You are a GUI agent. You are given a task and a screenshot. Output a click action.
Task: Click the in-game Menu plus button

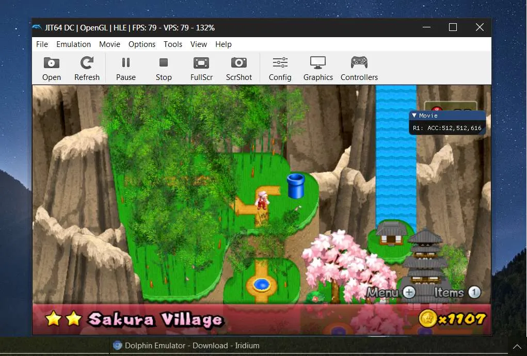[409, 293]
